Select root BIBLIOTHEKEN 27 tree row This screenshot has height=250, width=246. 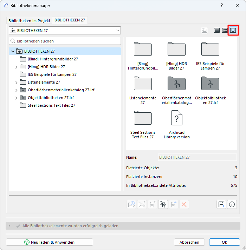pyautogui.click(x=65, y=51)
